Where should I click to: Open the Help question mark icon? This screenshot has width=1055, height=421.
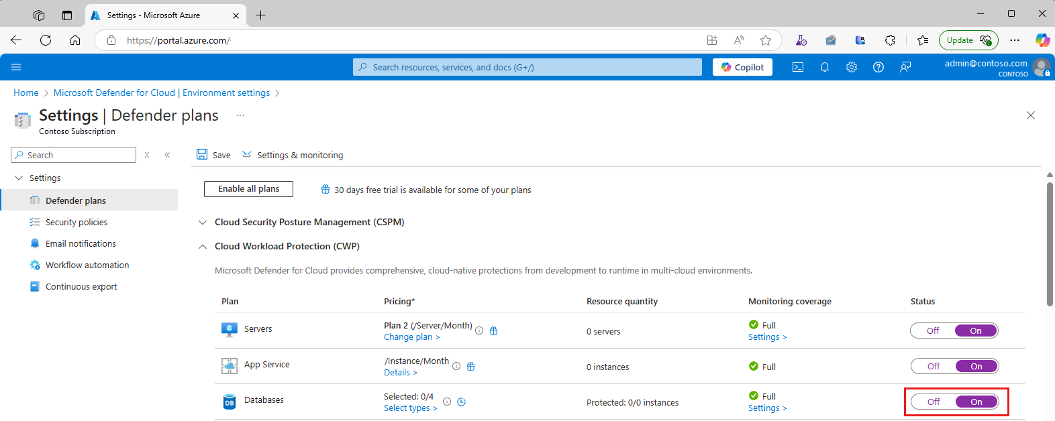point(878,67)
